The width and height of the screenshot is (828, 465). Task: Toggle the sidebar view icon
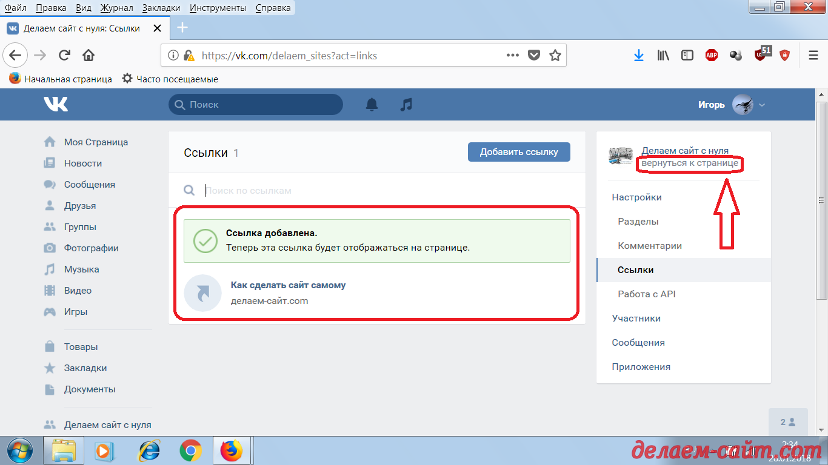tap(687, 56)
